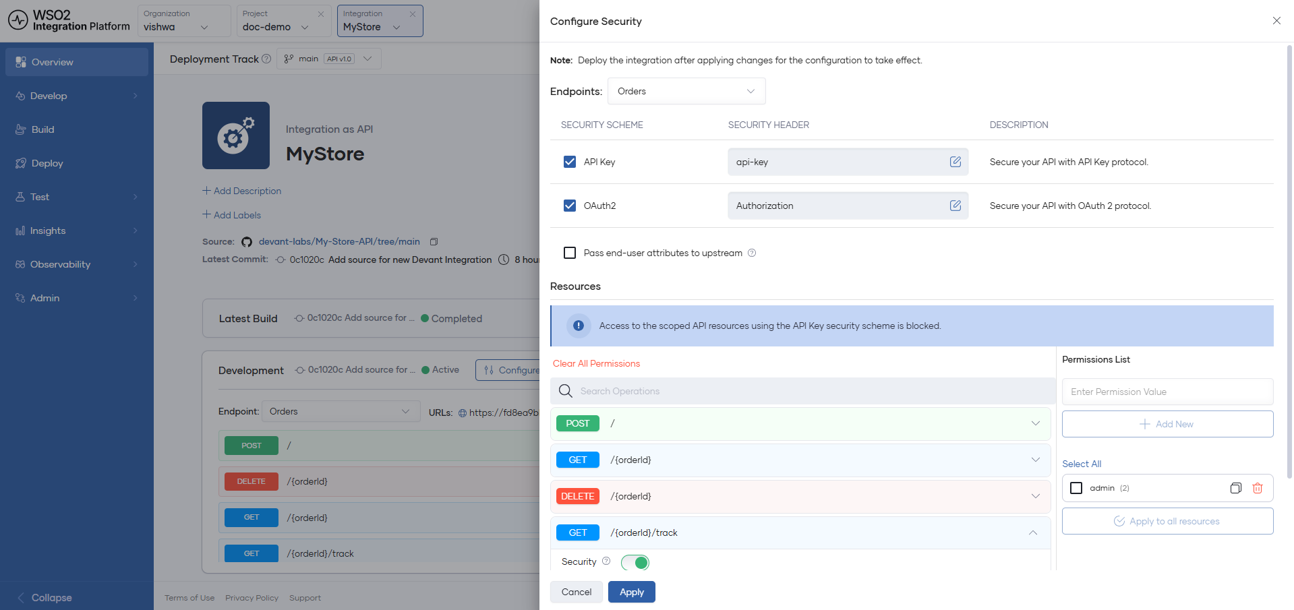Open the Build sidebar item
The image size is (1294, 610).
(x=77, y=129)
